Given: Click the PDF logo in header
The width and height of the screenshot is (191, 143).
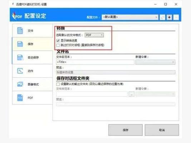Looking at the screenshot, I should point(17,16).
